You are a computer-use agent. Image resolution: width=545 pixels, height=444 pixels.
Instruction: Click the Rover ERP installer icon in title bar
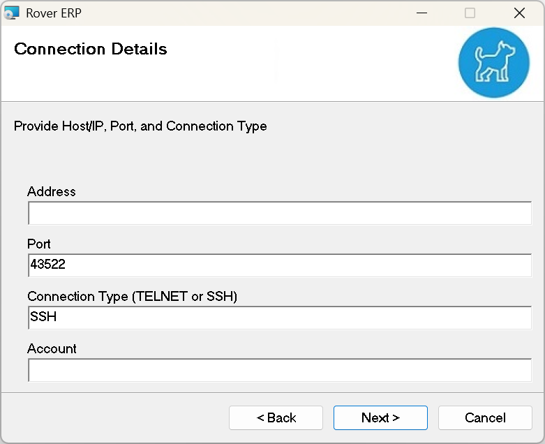[13, 13]
